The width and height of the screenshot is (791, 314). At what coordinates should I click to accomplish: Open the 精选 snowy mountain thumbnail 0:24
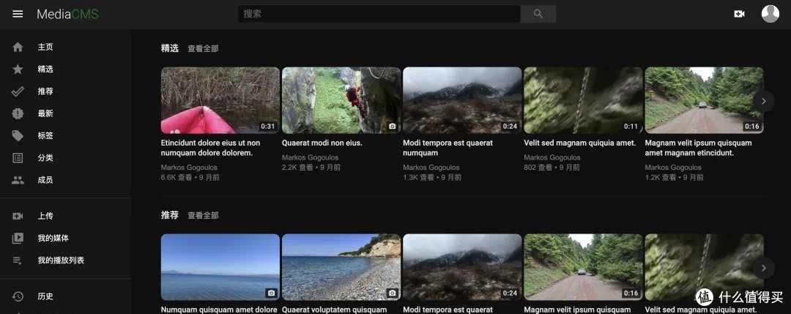click(x=462, y=100)
